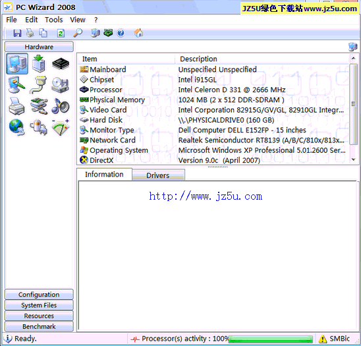This screenshot has width=361, height=346.
Task: Click the Intel Celeron D 331 description
Action: (232, 90)
